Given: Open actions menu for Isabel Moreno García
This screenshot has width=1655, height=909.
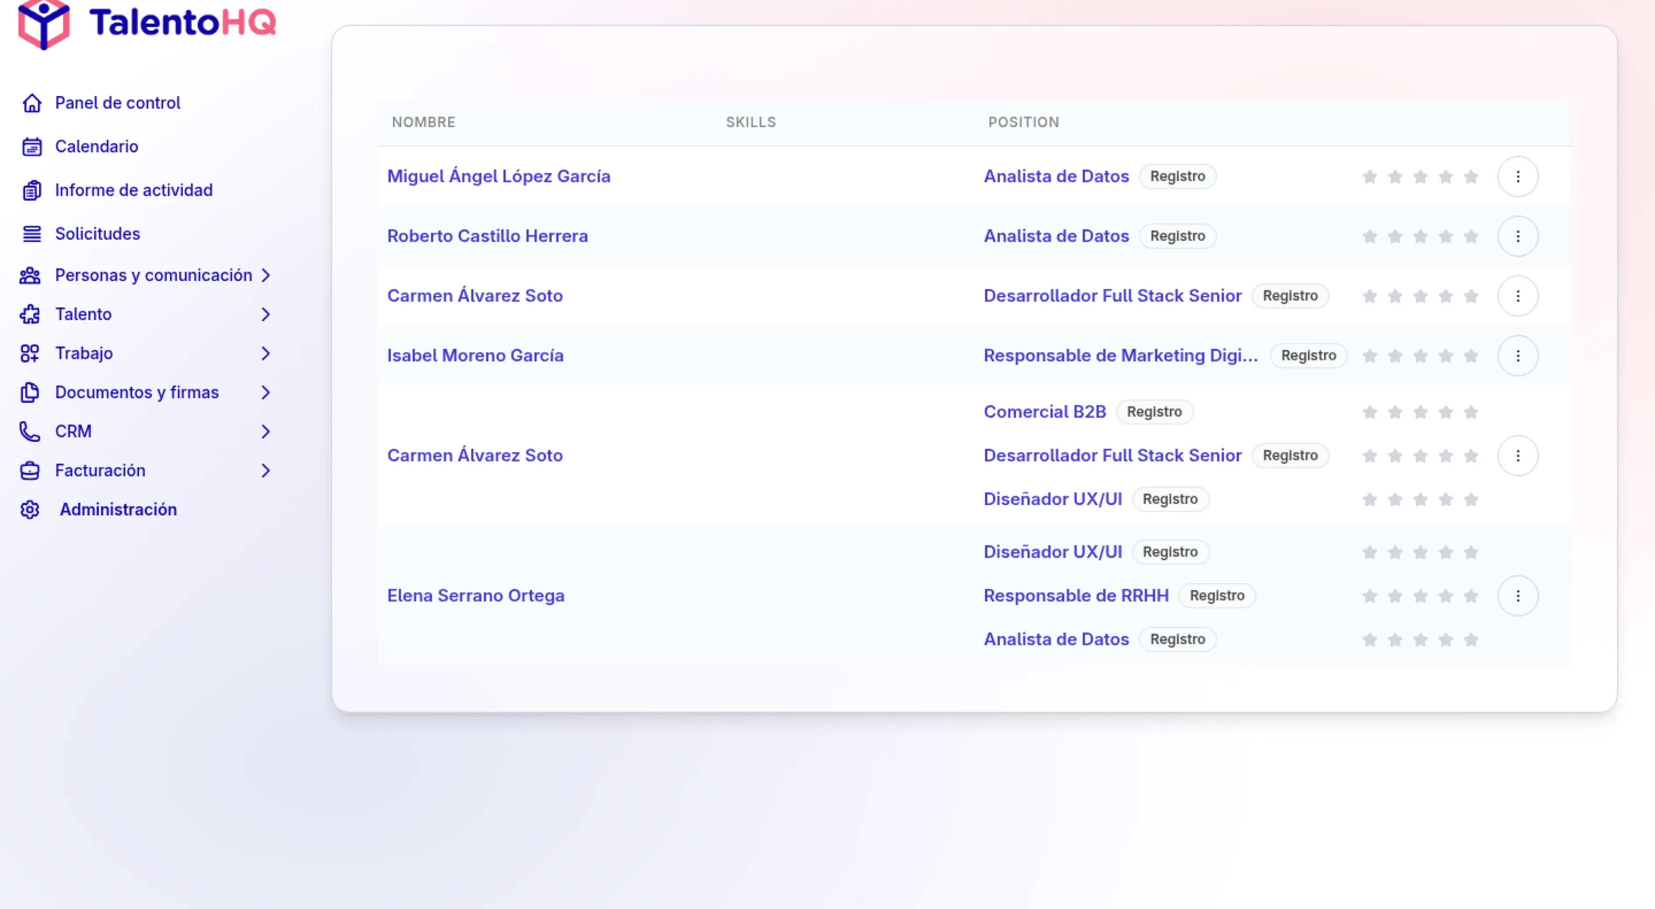Looking at the screenshot, I should coord(1517,356).
